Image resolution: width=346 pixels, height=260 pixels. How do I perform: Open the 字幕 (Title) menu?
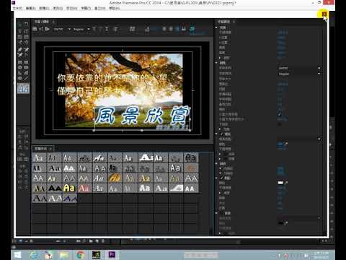pyautogui.click(x=86, y=8)
